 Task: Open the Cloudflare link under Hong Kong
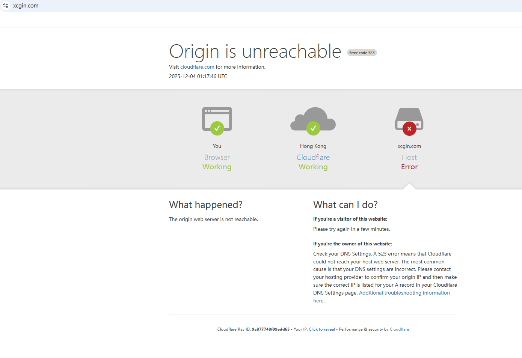click(x=313, y=157)
